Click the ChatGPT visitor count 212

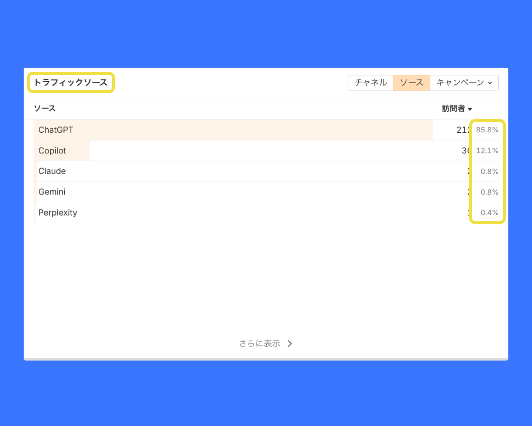click(x=462, y=130)
